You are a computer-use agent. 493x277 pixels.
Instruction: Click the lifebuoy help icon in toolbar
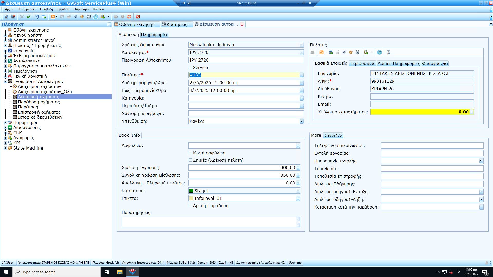(x=129, y=17)
